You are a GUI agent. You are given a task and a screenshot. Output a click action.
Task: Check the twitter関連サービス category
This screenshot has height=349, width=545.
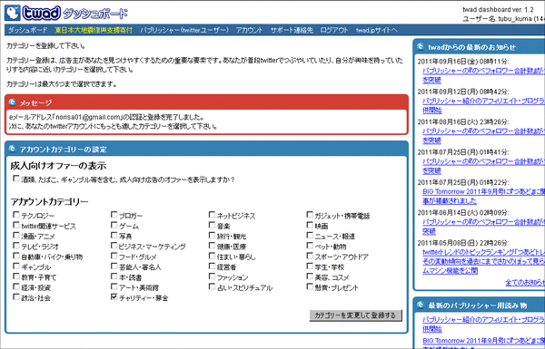16,225
